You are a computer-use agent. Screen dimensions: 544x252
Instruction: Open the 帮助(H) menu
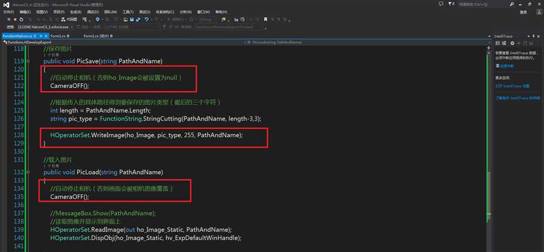click(x=221, y=12)
